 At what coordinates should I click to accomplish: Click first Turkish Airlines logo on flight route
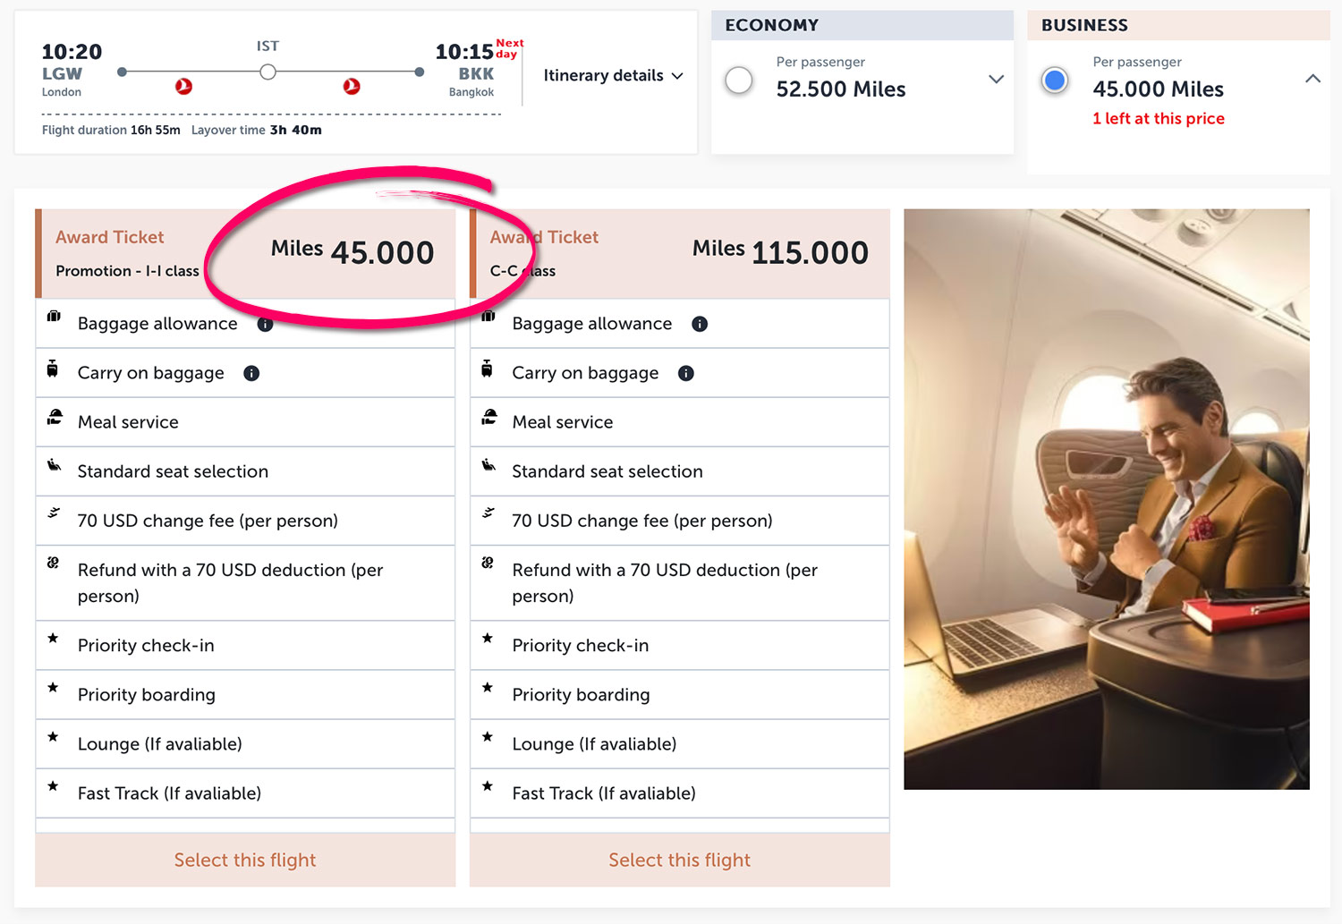click(183, 87)
